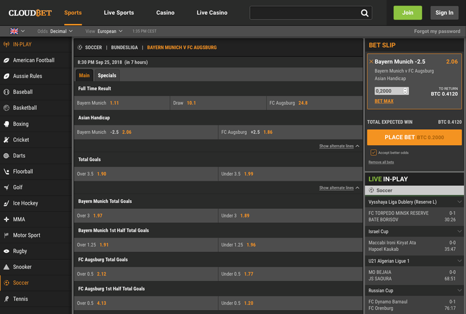This screenshot has width=466, height=314.
Task: Click the green Join button
Action: 407,13
